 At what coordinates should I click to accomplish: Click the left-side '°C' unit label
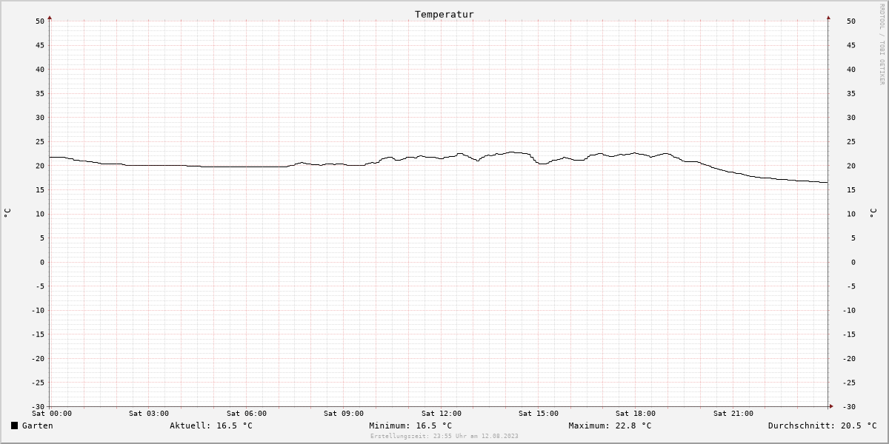7,213
